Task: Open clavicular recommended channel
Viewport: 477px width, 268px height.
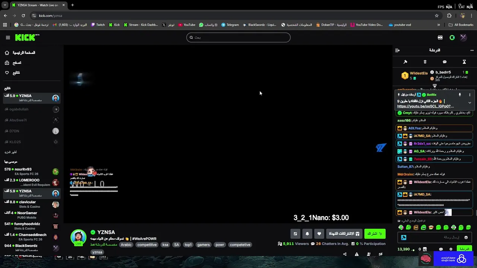Action: 32,204
